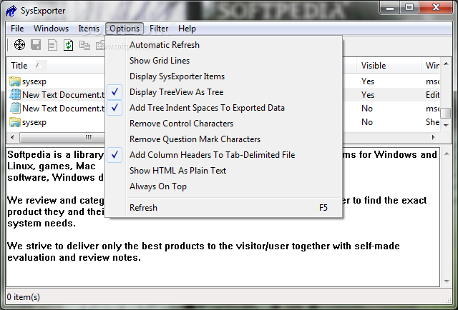Viewport: 458px width, 310px height.
Task: Open the Filter menu
Action: [159, 29]
